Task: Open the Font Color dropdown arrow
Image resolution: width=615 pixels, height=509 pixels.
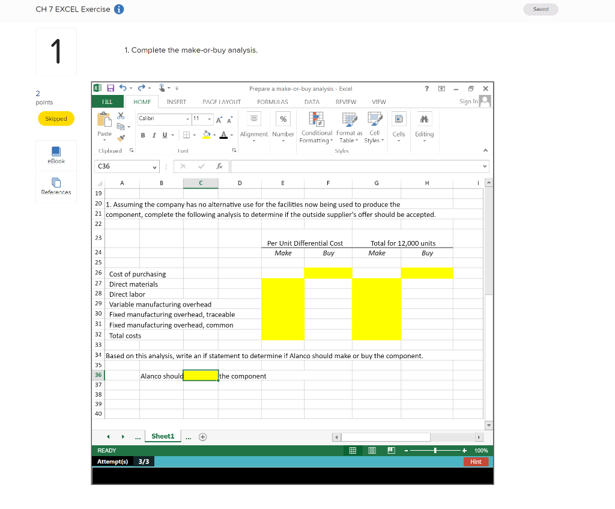Action: click(232, 135)
